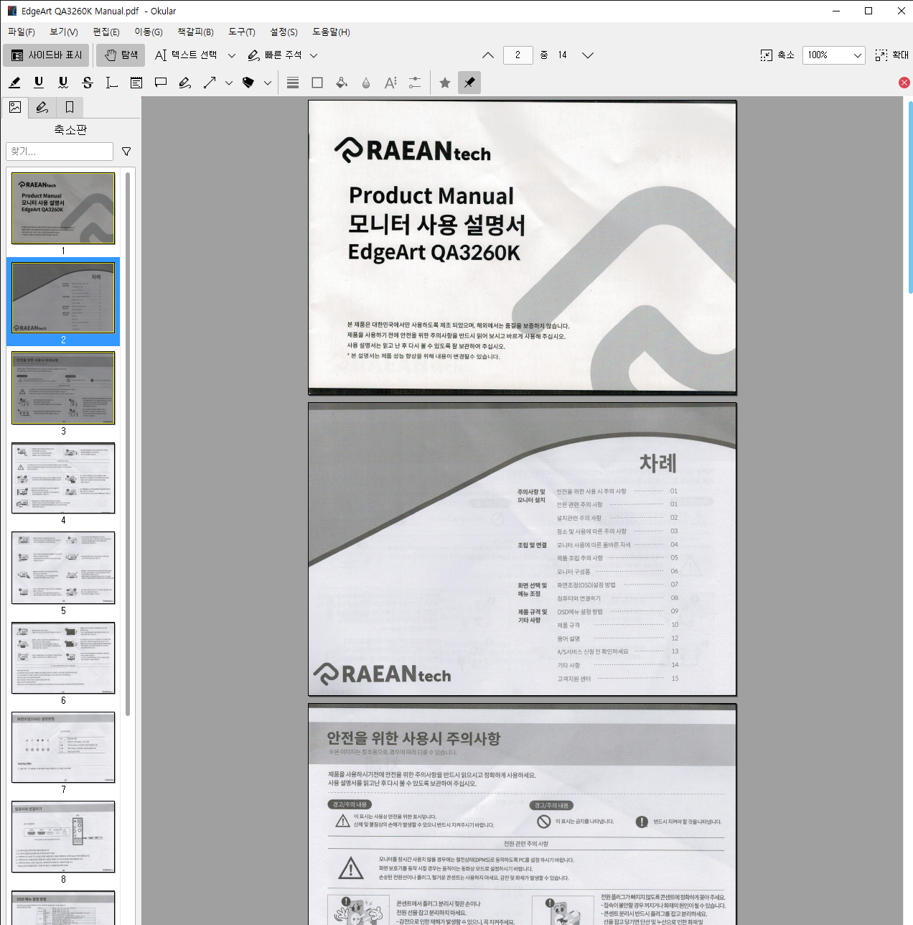Viewport: 913px width, 925px height.
Task: Expand the arrow line tool dropdown
Action: 229,83
